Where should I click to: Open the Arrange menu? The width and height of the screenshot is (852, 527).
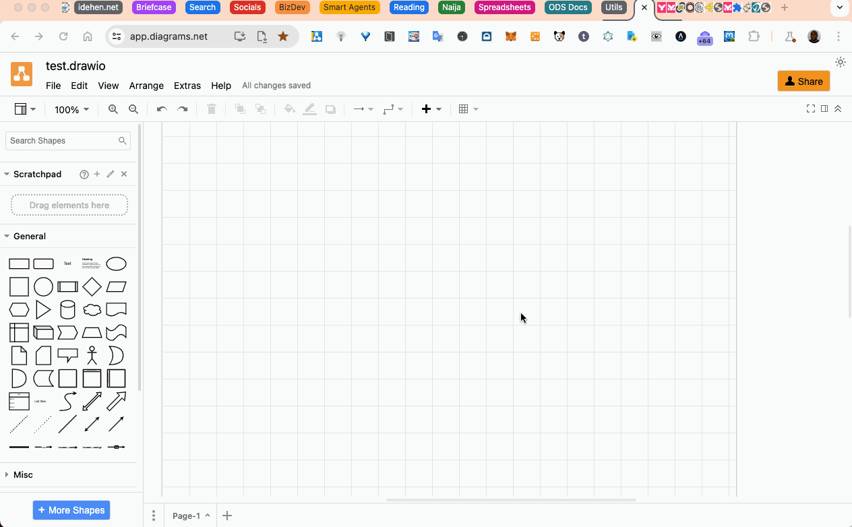[x=146, y=86]
